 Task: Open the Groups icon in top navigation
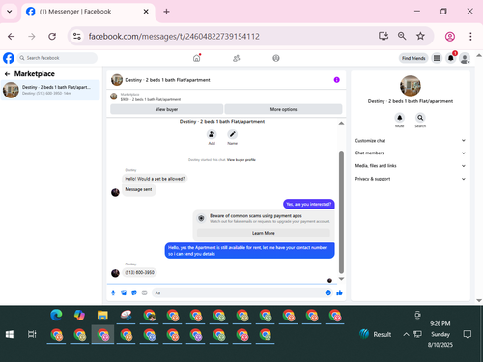pyautogui.click(x=276, y=58)
